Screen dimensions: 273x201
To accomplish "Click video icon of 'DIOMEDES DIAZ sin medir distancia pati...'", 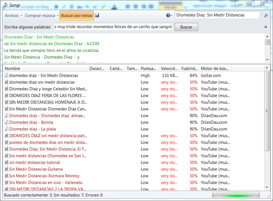I will (x=6, y=136).
